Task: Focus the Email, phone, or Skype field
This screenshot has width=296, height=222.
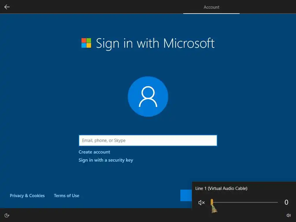Action: click(148, 140)
